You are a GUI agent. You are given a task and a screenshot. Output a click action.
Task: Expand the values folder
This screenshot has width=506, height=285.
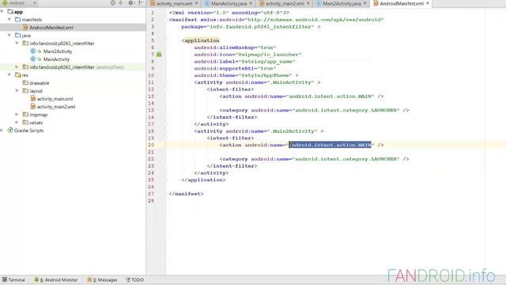click(x=17, y=123)
